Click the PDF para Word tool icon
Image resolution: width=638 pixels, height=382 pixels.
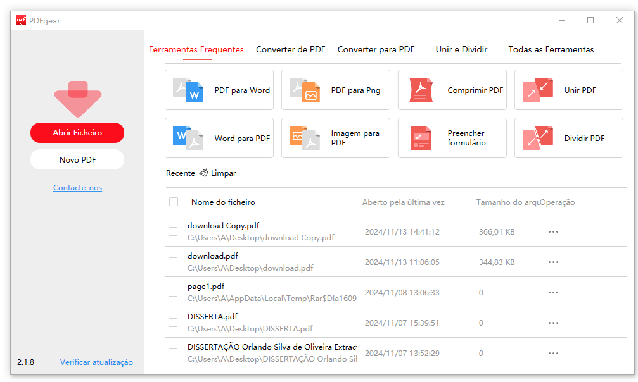coord(188,90)
